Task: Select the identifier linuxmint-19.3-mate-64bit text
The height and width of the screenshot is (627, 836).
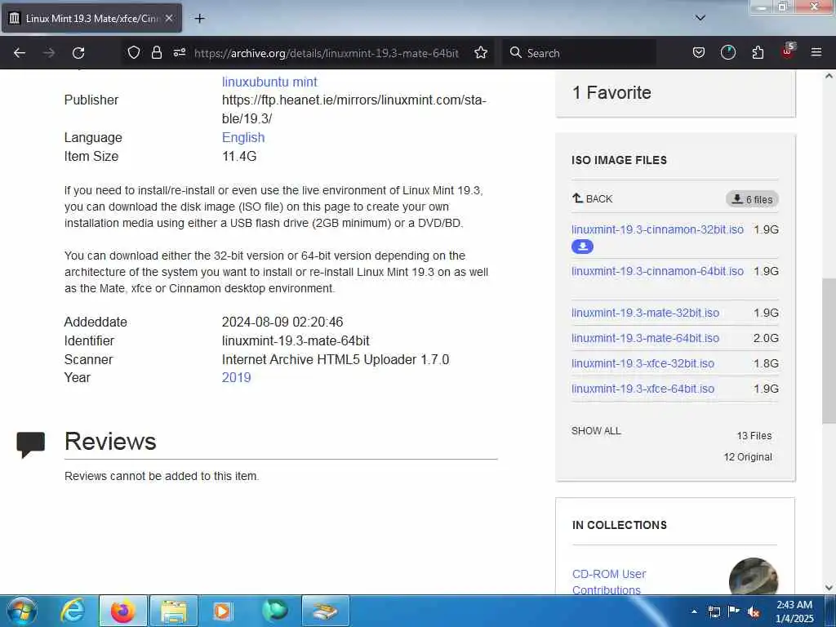Action: 296,340
